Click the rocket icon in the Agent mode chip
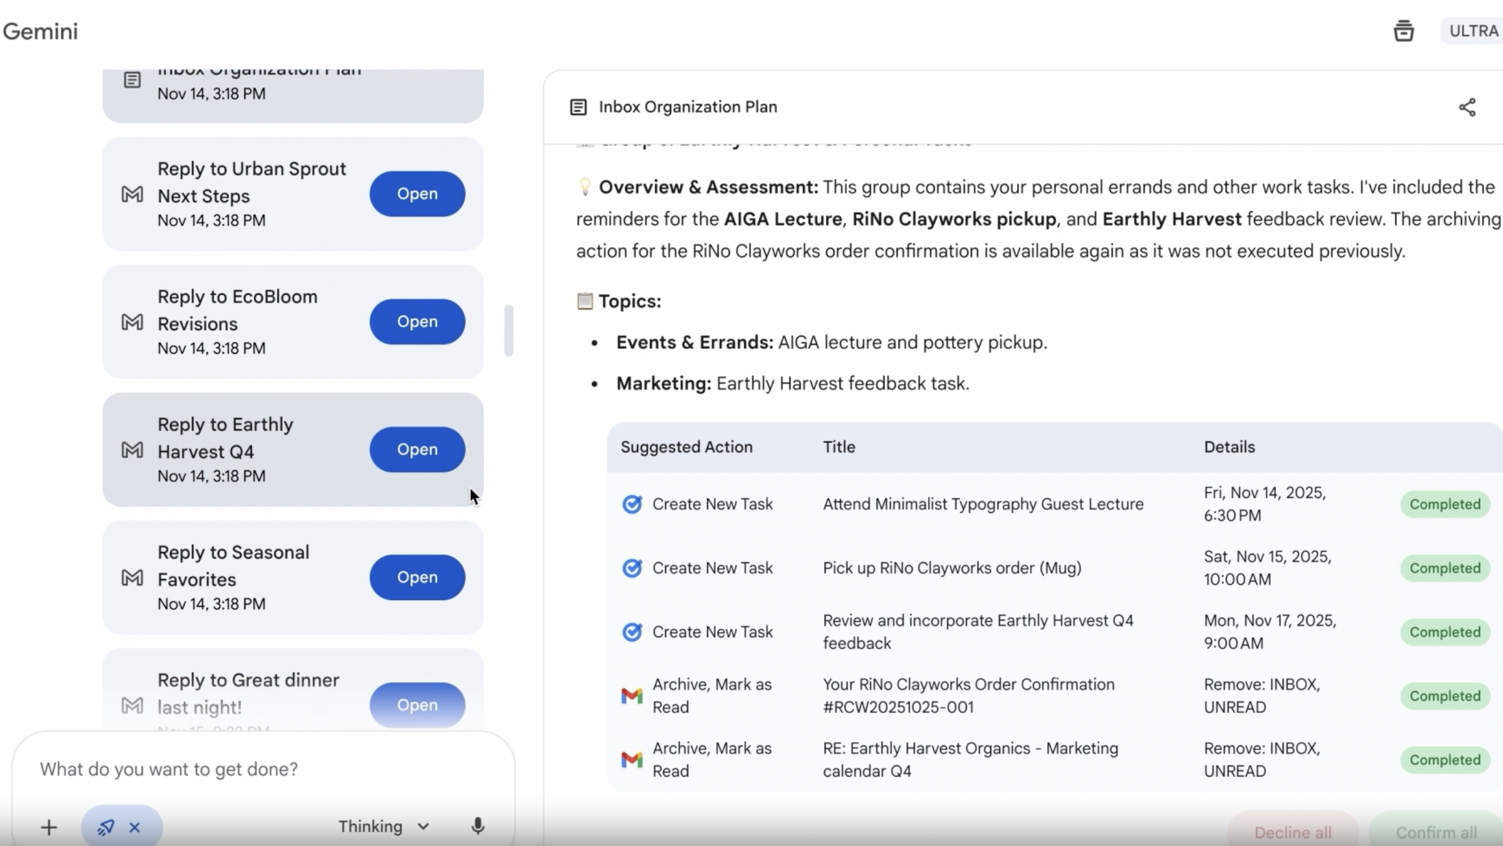Image resolution: width=1503 pixels, height=846 pixels. click(105, 826)
